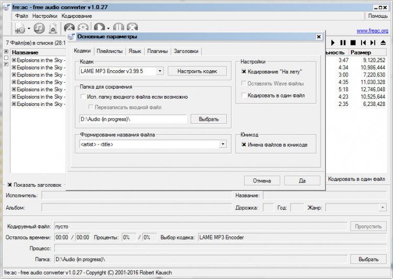
Task: Click the eject playback icon
Action: [x=383, y=42]
